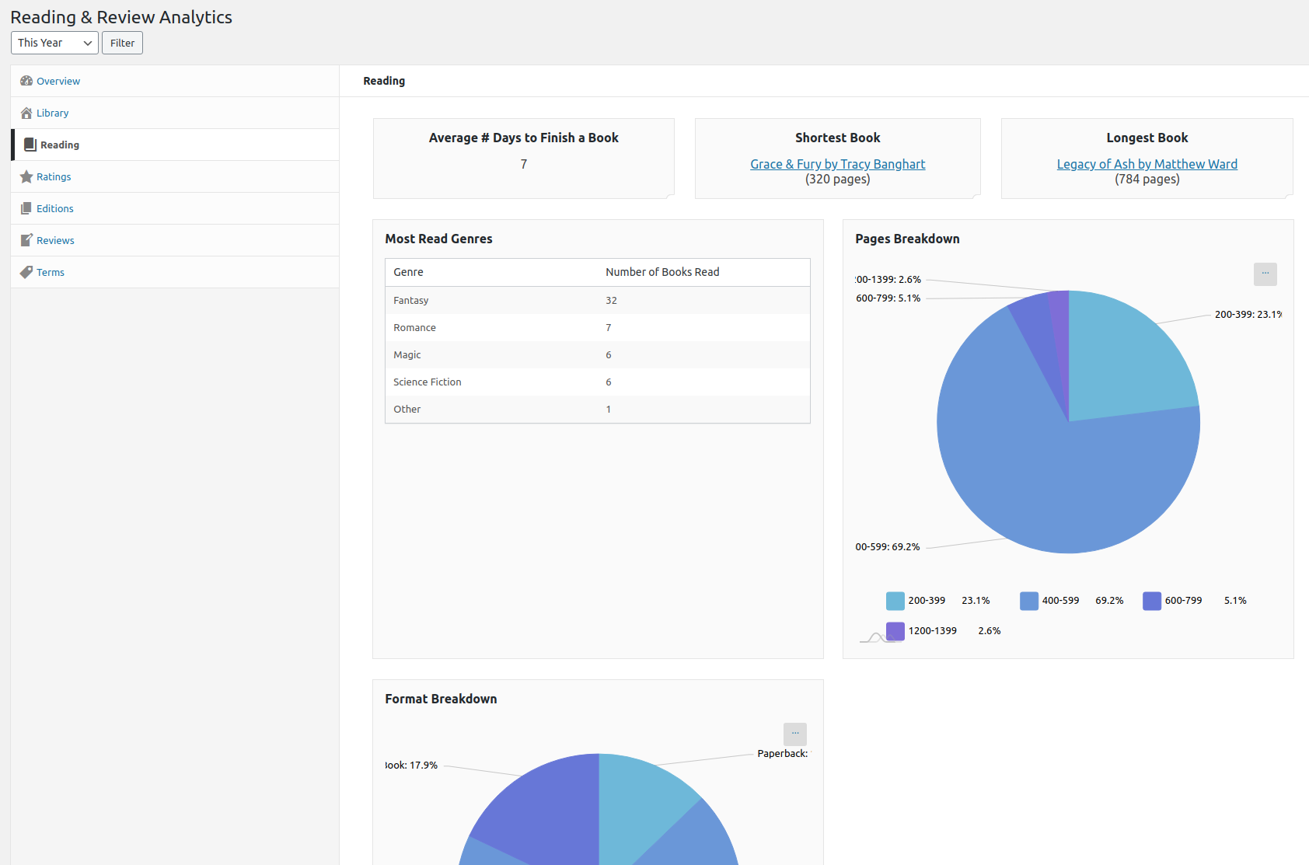Click the Paperback label on format chart
Viewport: 1309px width, 865px height.
[x=782, y=753]
